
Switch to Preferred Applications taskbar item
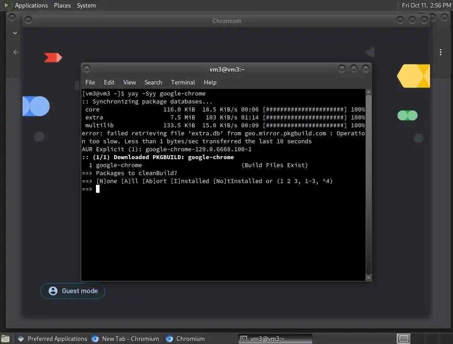tap(52, 339)
